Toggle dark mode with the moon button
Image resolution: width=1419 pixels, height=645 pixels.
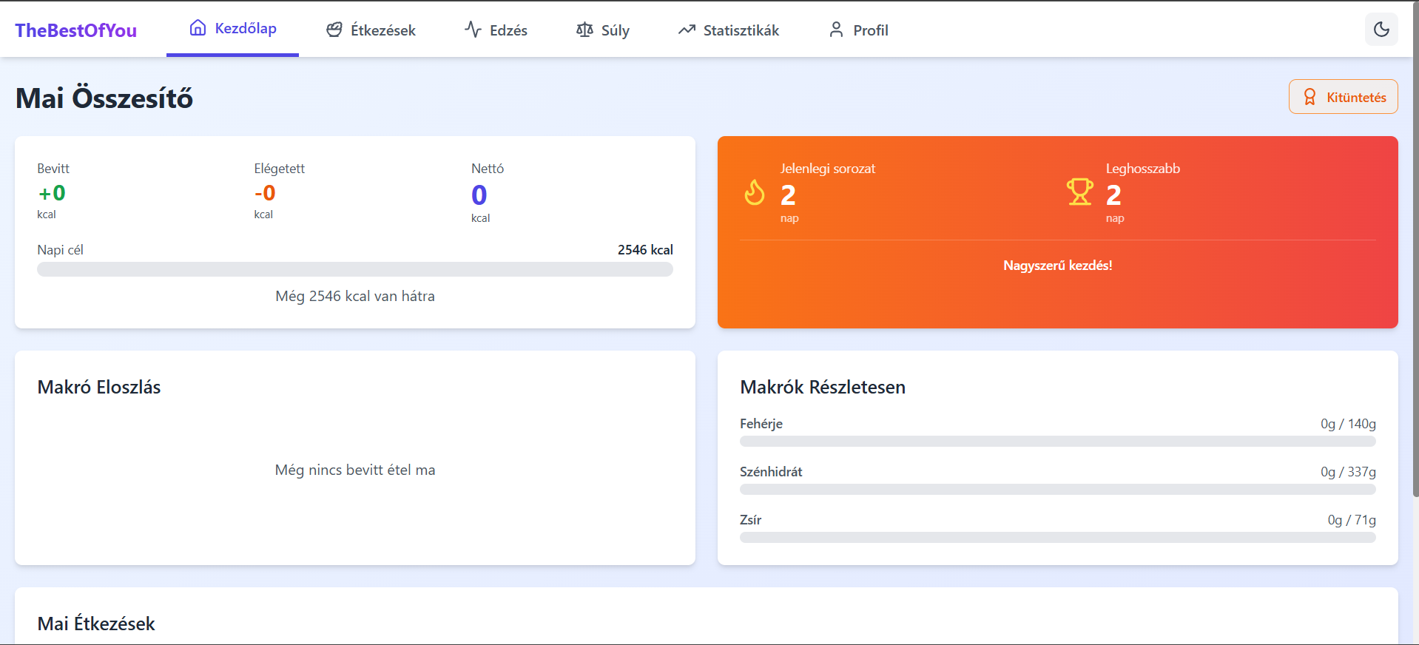click(x=1381, y=30)
